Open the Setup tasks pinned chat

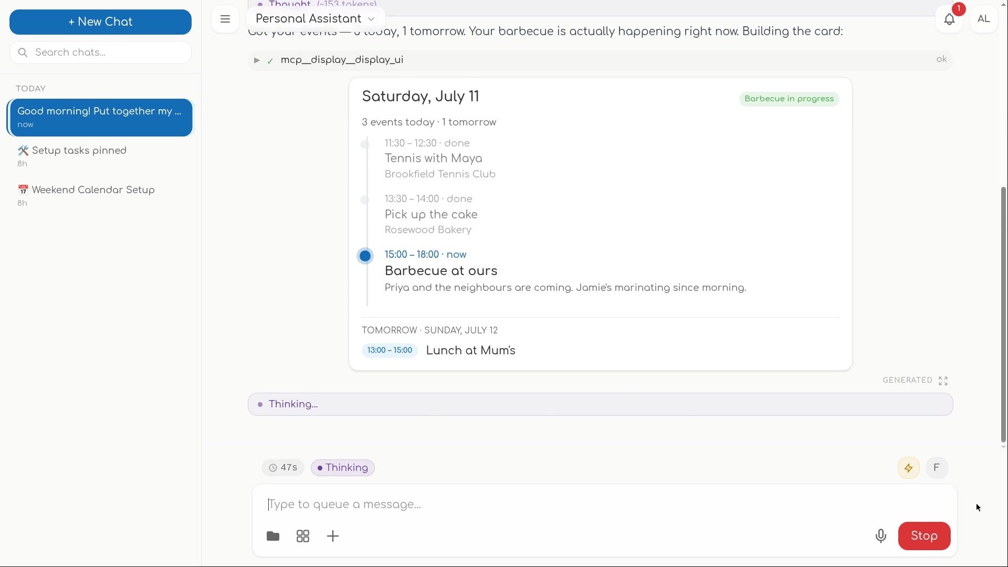pos(100,156)
